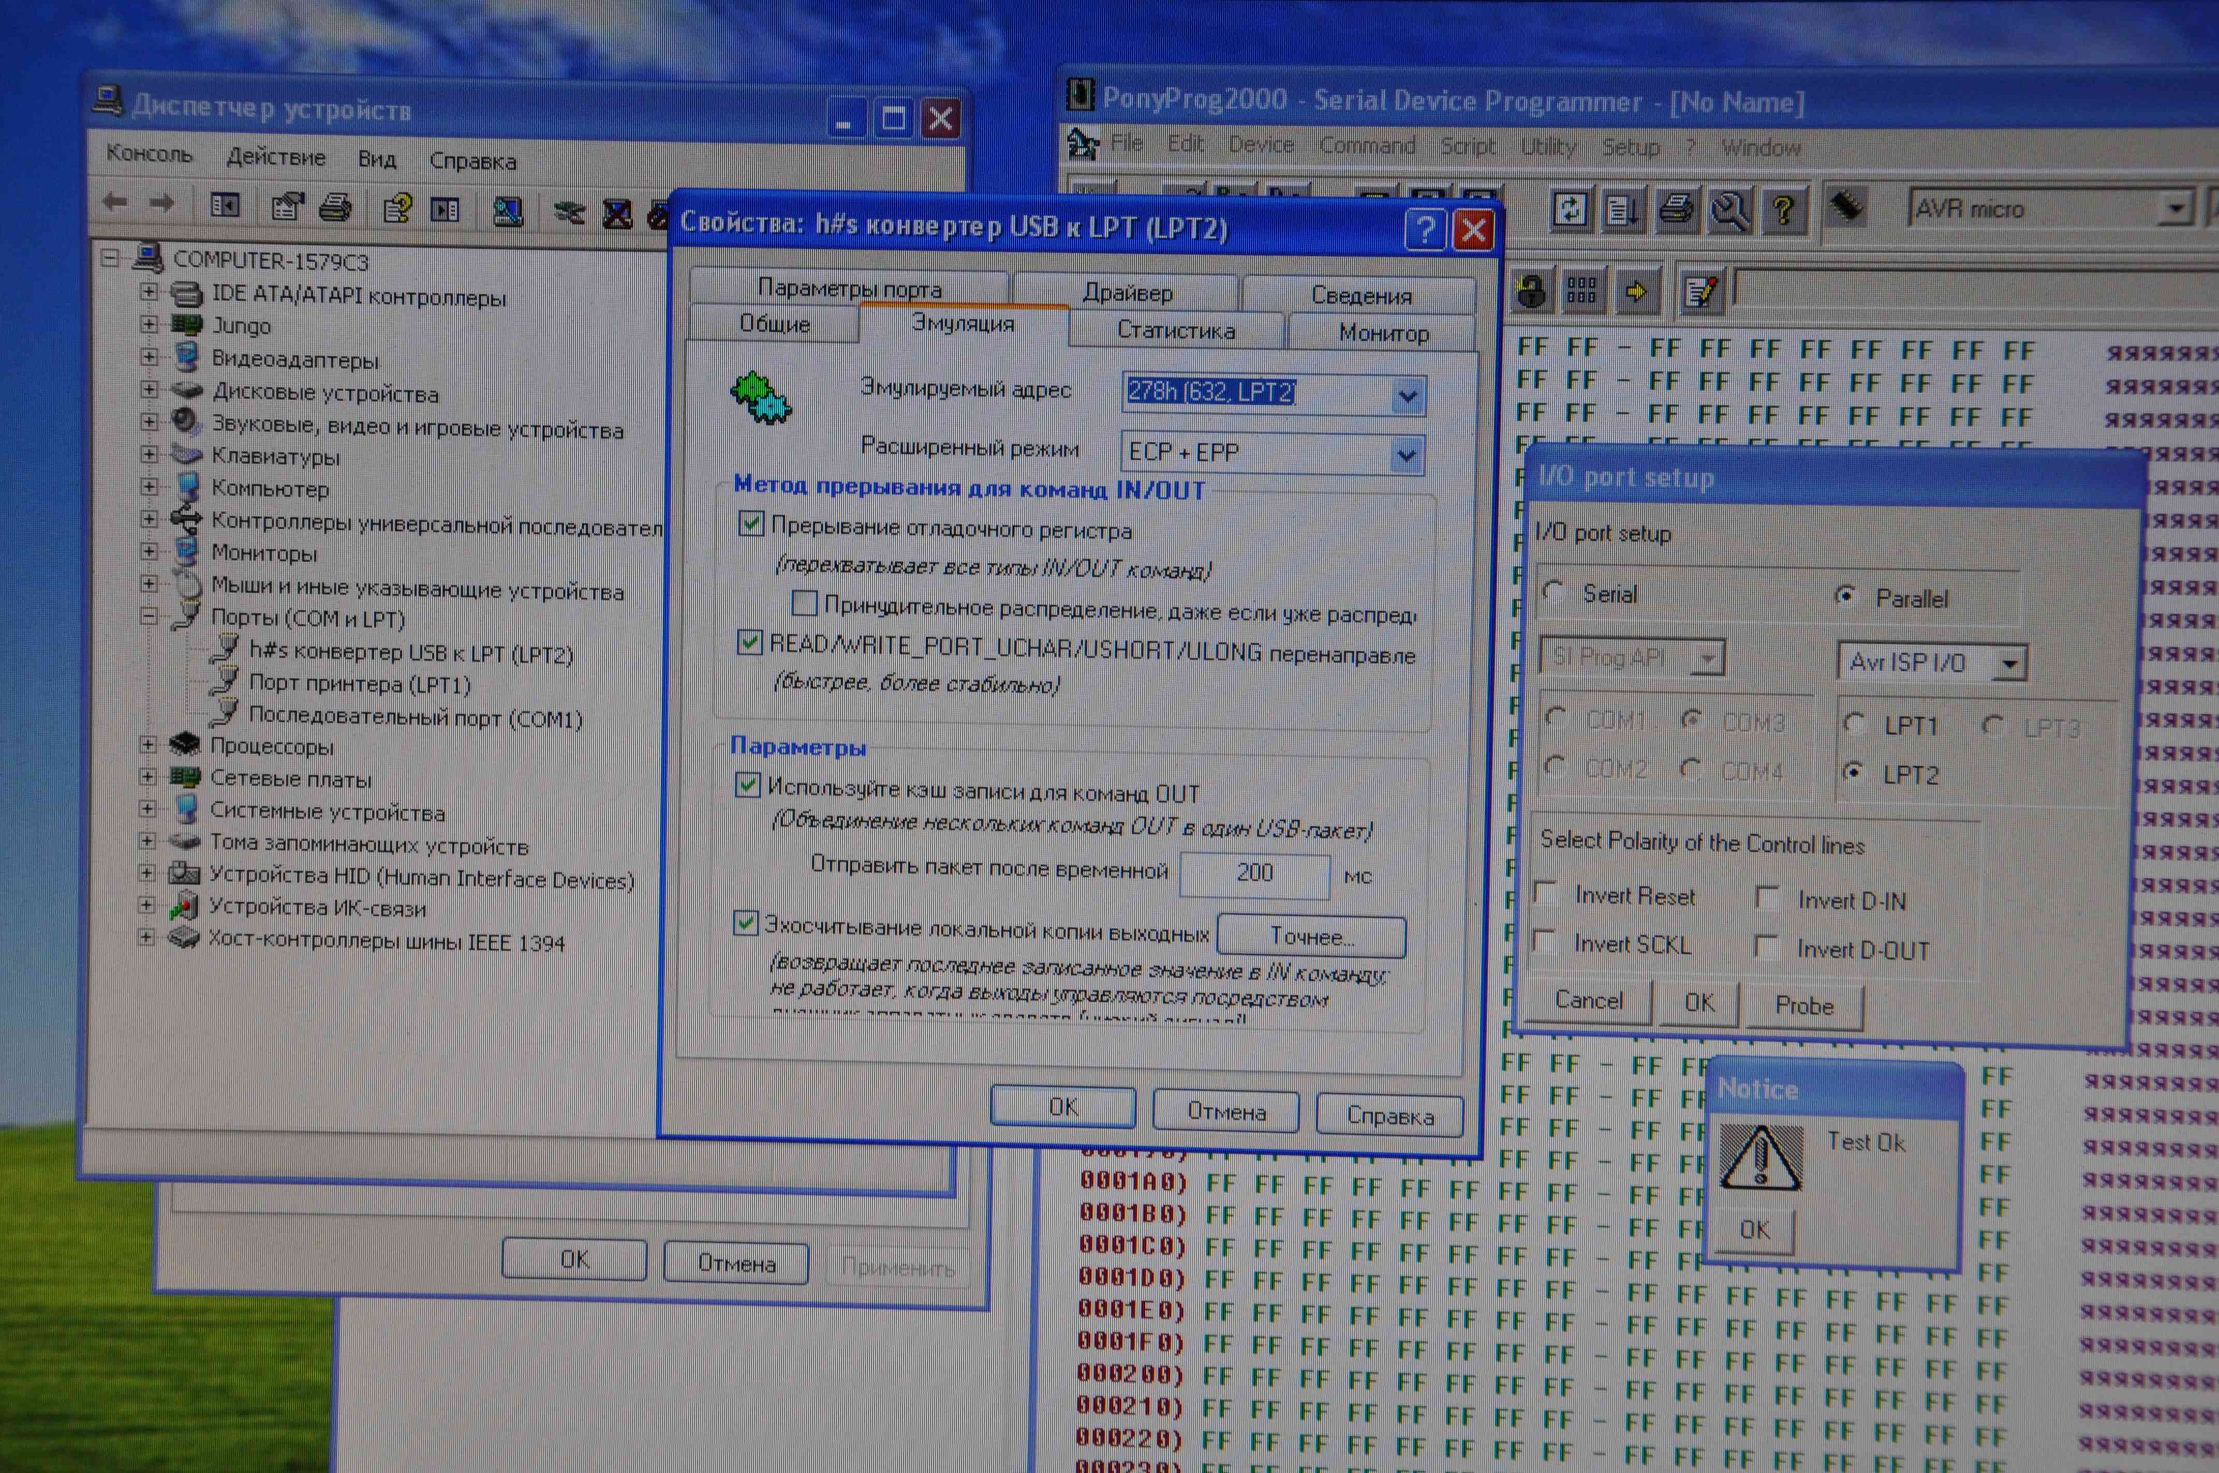Click the chip device icon in PonyProg
This screenshot has width=2219, height=1473.
[x=1847, y=207]
